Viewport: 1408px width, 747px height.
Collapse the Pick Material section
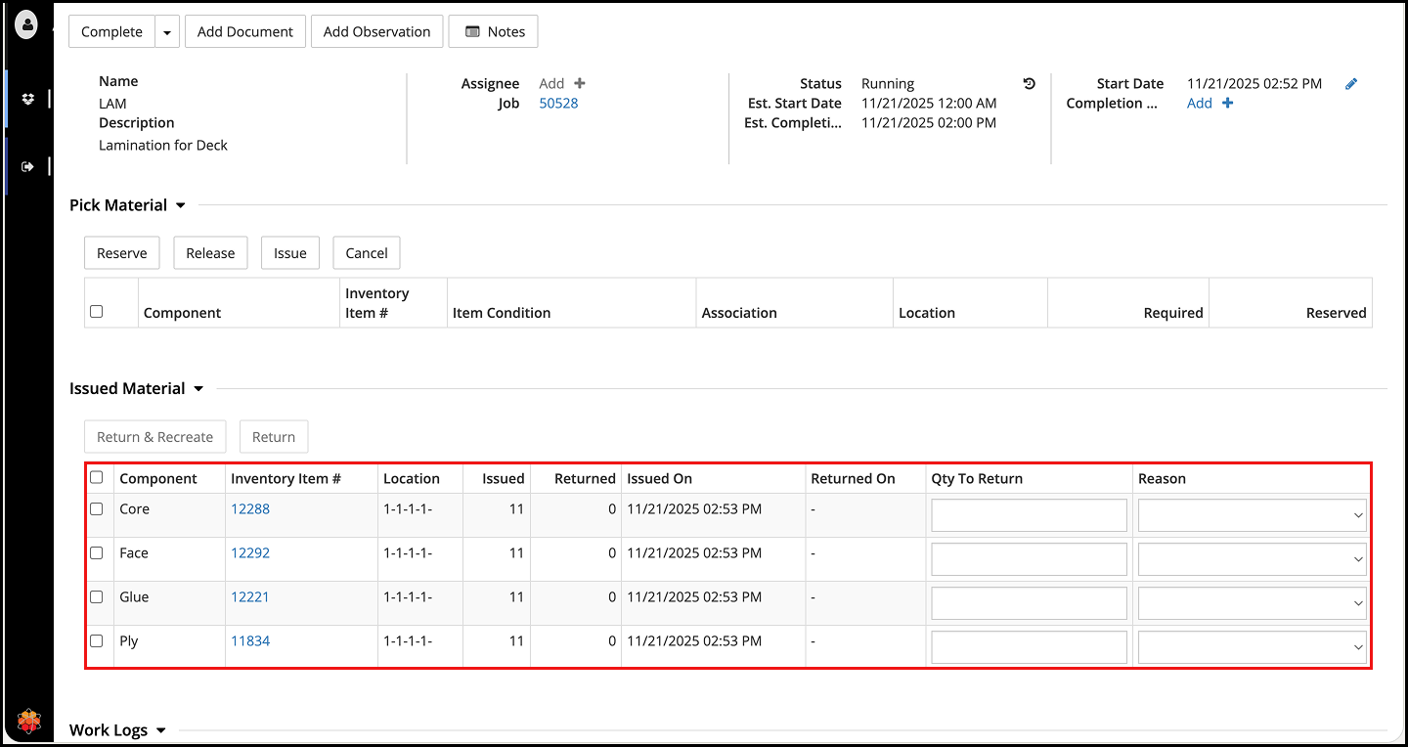coord(181,205)
